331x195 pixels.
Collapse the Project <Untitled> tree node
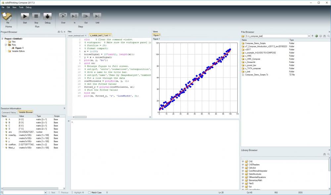[x=2, y=39]
